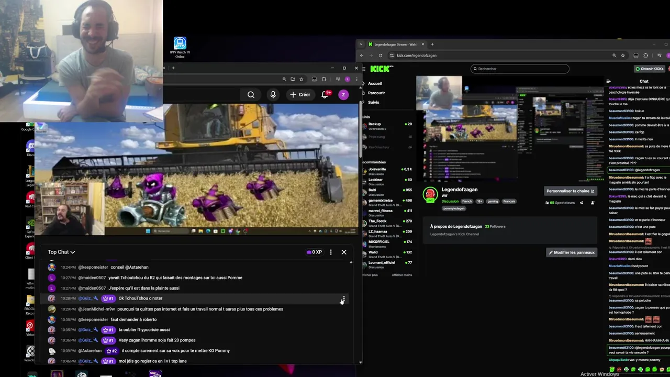Open Reckup followed channel
The image size is (670, 377).
point(387,126)
